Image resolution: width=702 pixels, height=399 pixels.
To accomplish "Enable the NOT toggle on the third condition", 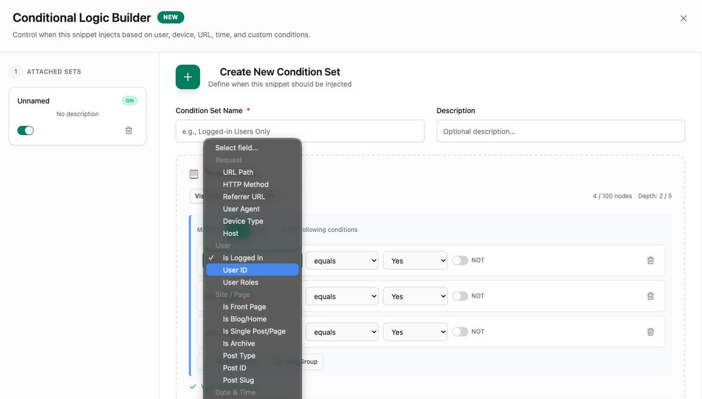I will click(458, 331).
